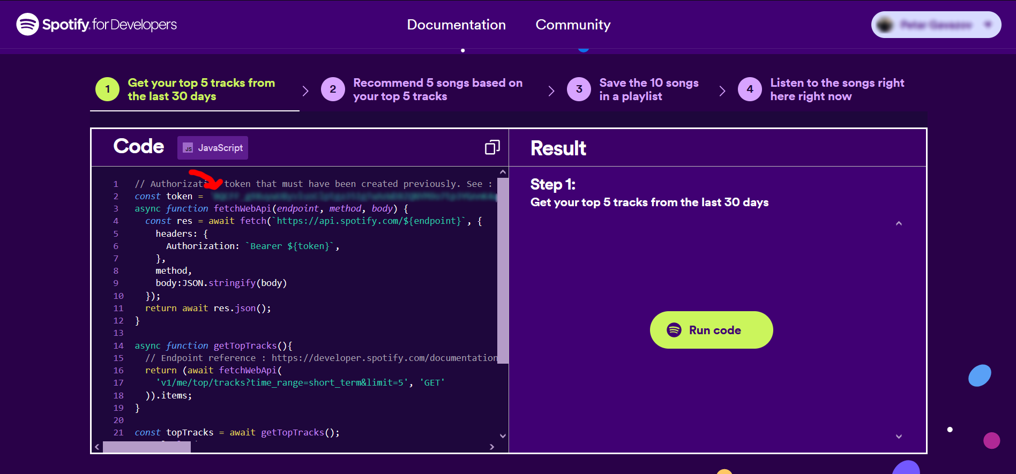The width and height of the screenshot is (1016, 474).
Task: Click the Run code button
Action: pos(711,330)
